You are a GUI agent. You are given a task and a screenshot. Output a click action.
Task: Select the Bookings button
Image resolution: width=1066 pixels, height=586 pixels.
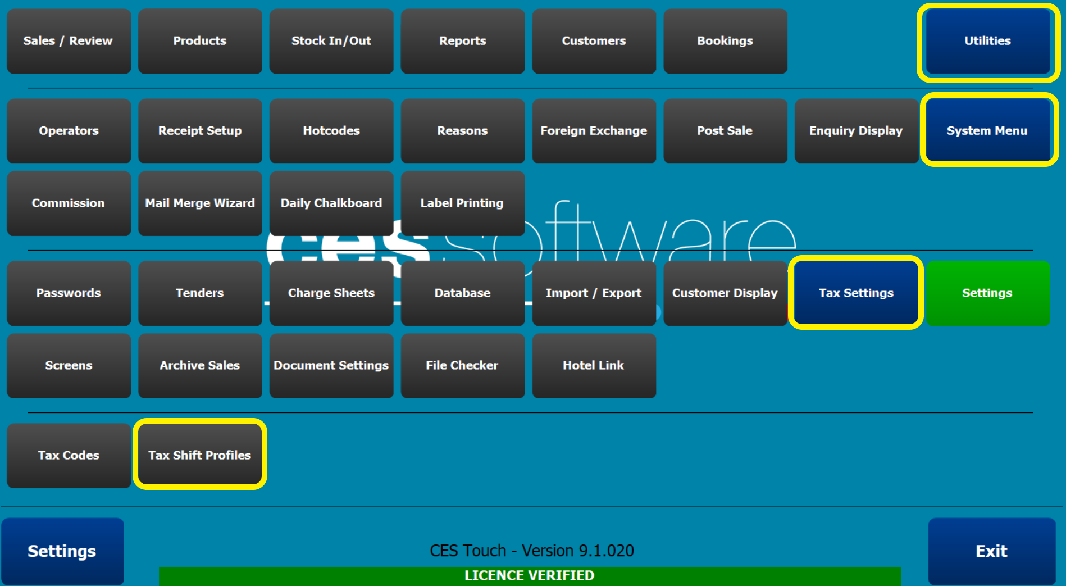pyautogui.click(x=725, y=41)
